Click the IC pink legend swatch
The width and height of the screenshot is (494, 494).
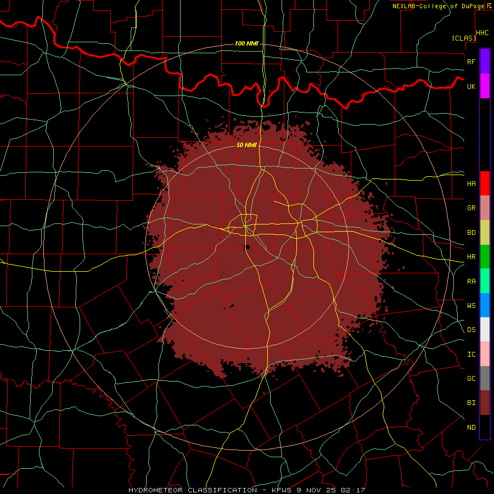click(485, 354)
